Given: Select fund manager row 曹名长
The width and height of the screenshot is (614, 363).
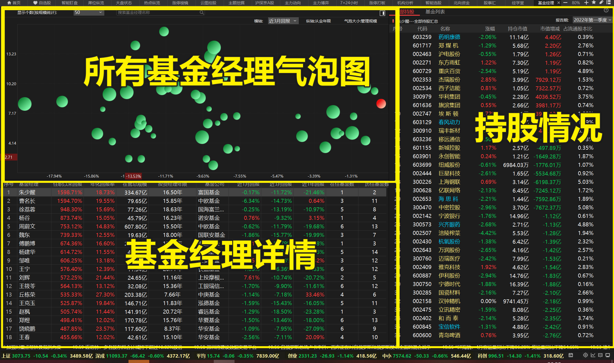Looking at the screenshot, I should [x=195, y=201].
